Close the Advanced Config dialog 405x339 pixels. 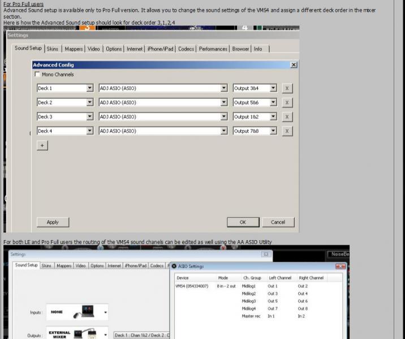[294, 65]
